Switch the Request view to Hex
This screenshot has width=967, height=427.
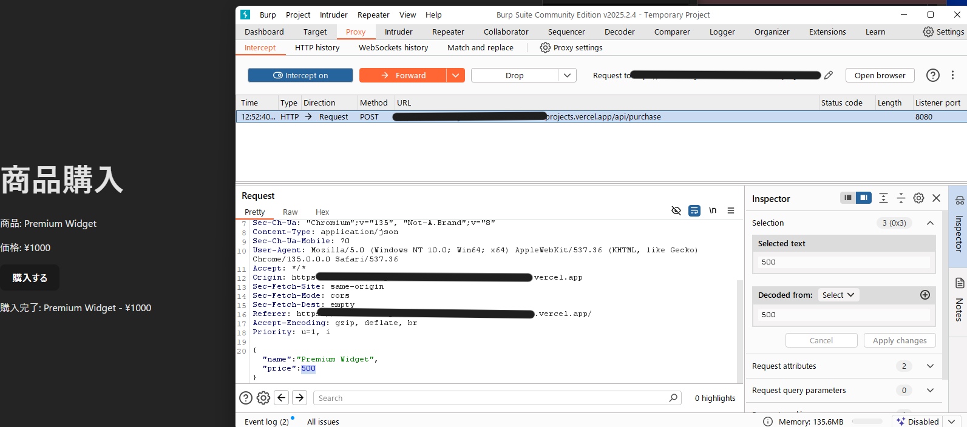322,212
